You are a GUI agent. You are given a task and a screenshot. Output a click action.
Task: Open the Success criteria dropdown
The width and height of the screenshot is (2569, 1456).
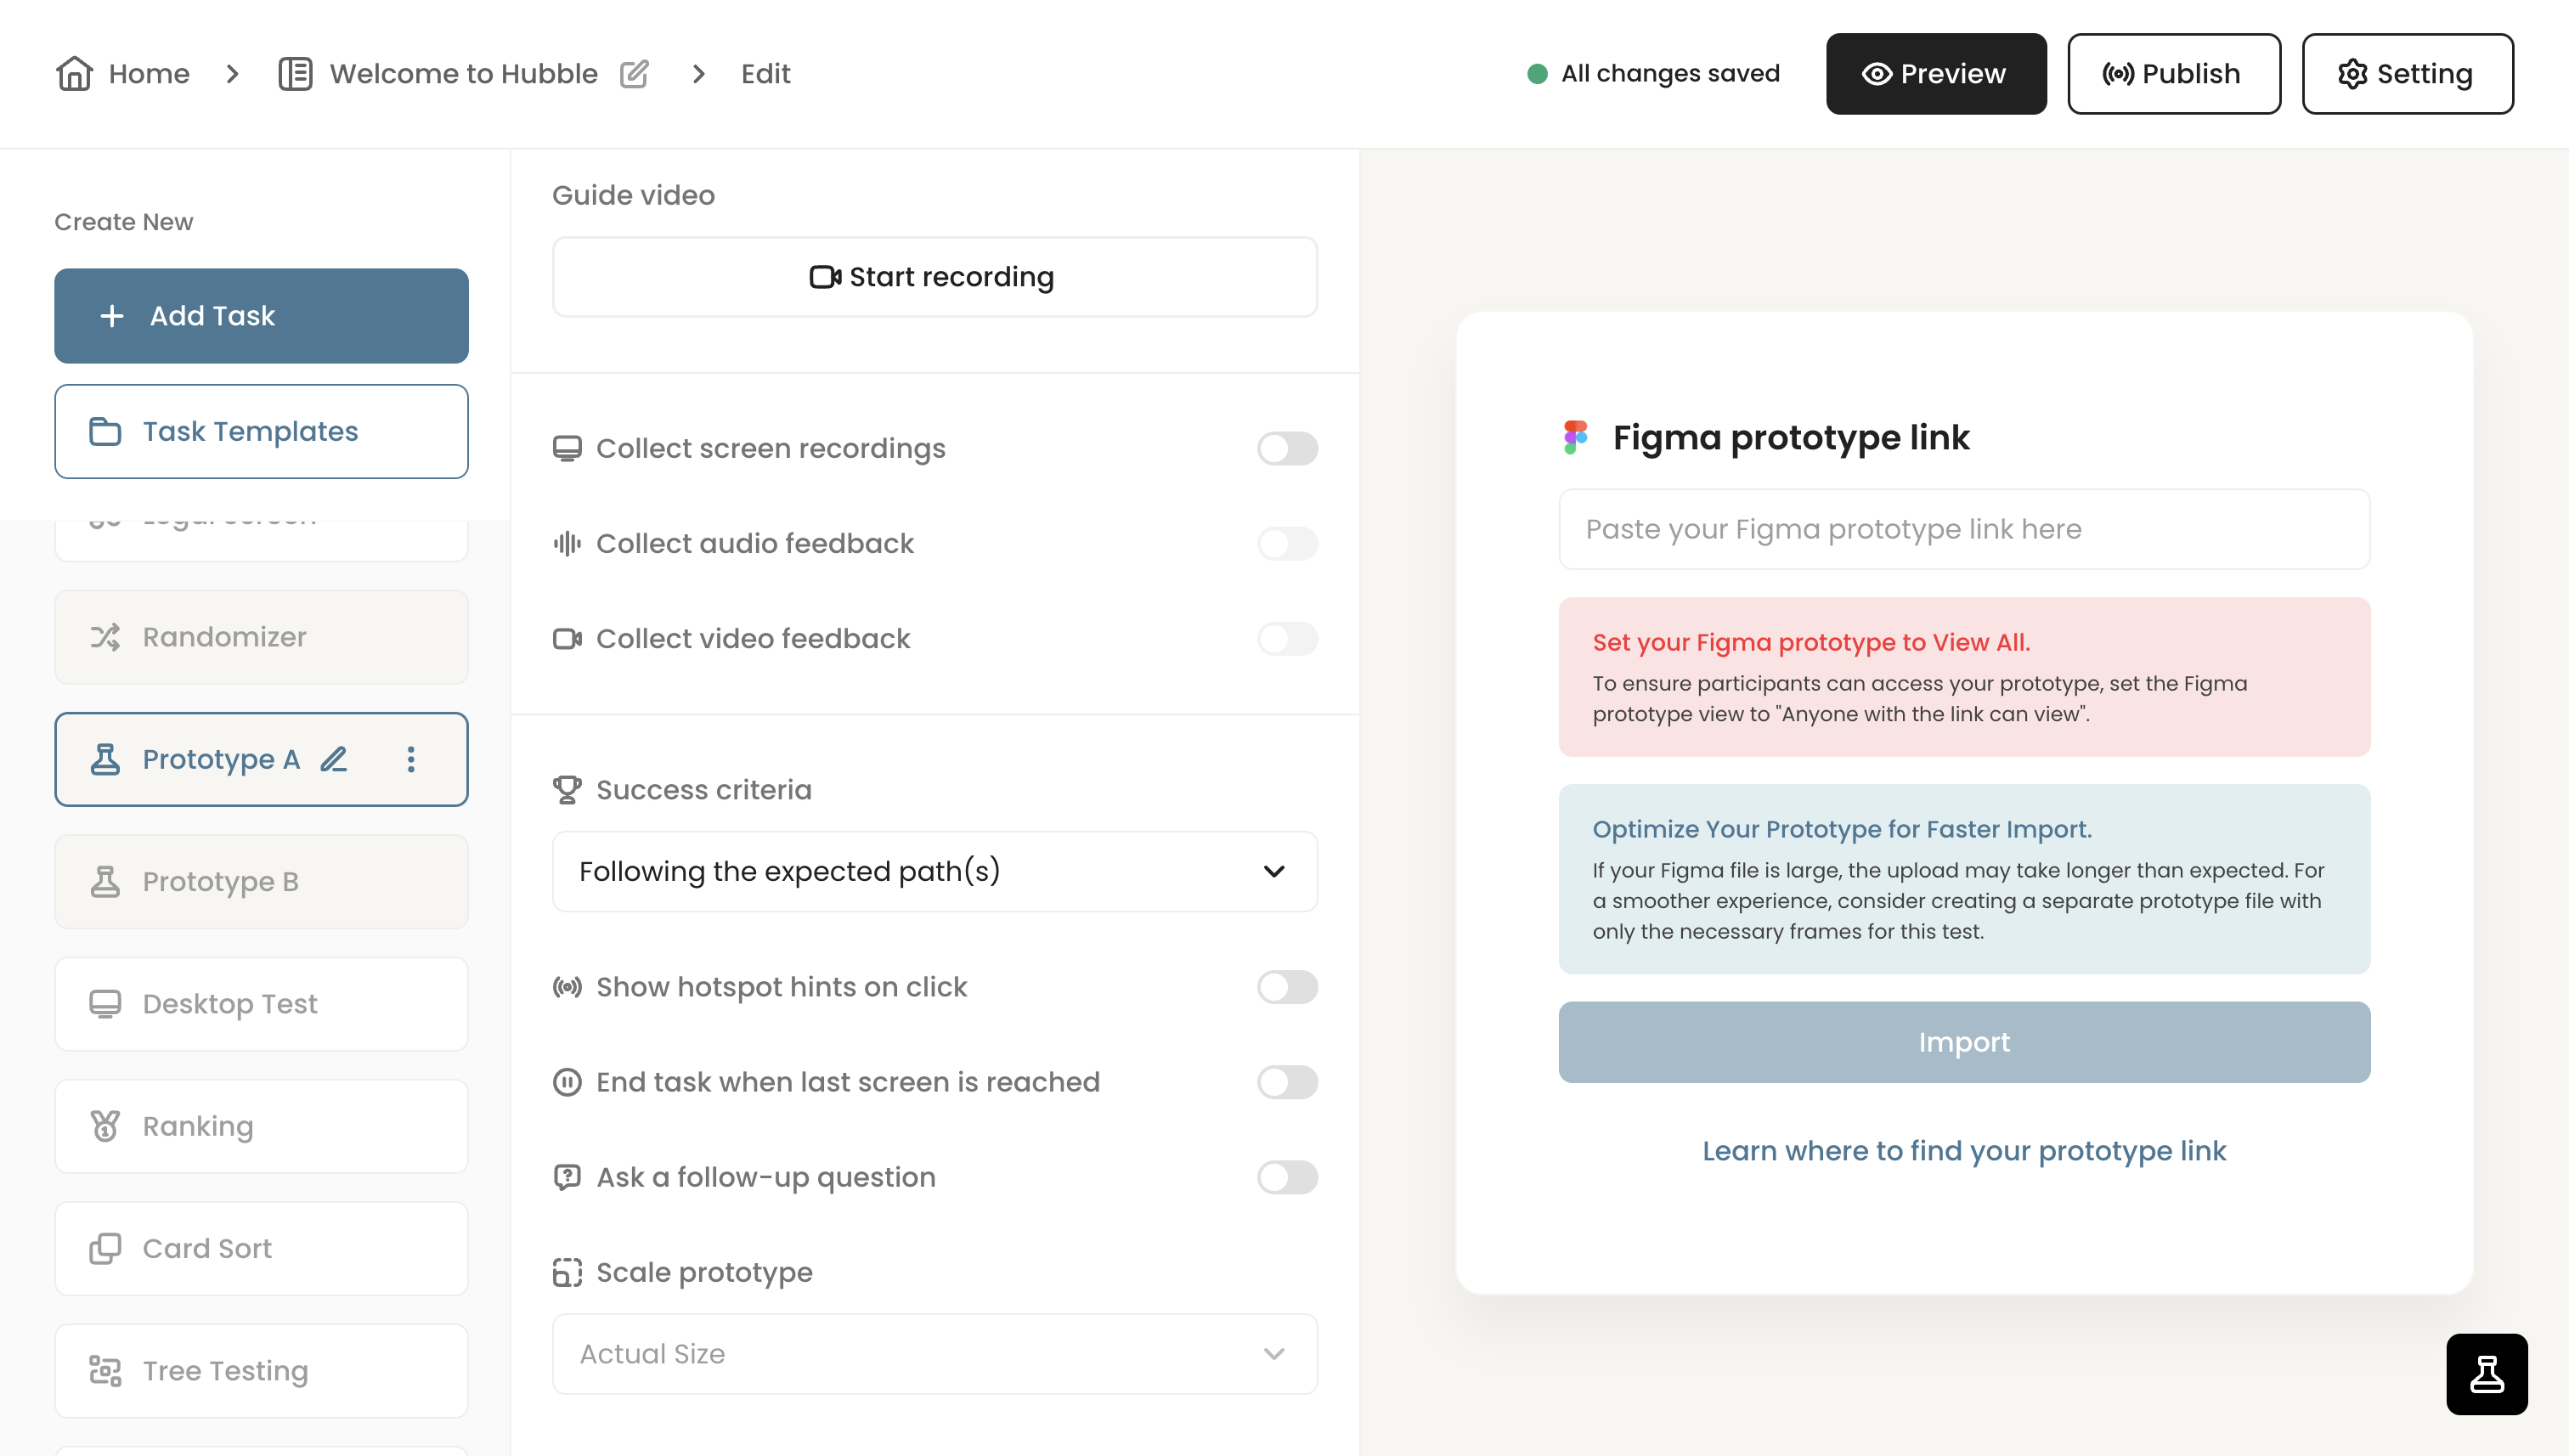pyautogui.click(x=934, y=871)
